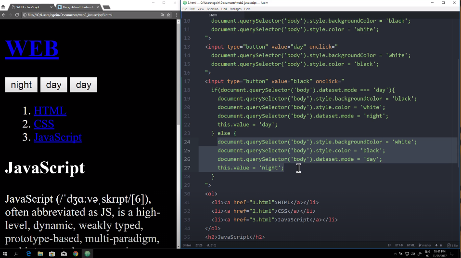This screenshot has height=258, width=461.
Task: Open Atom's Find menu
Action: pyautogui.click(x=224, y=9)
